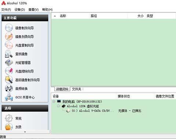Start the 光盘擦除向导 eraser icon
Screen dimensions: 176x139
(x=9, y=71)
